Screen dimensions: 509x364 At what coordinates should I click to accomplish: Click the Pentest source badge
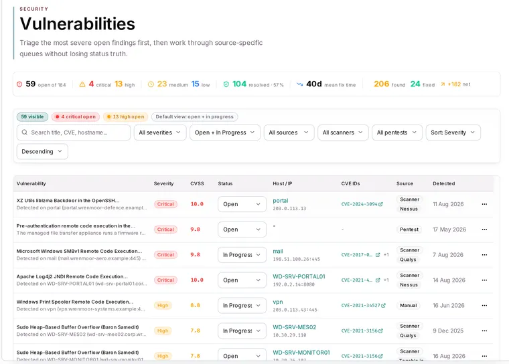click(x=409, y=230)
